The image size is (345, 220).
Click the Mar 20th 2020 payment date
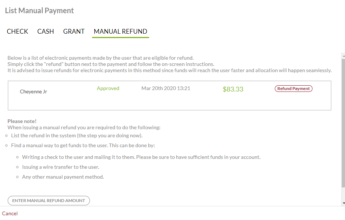[166, 88]
